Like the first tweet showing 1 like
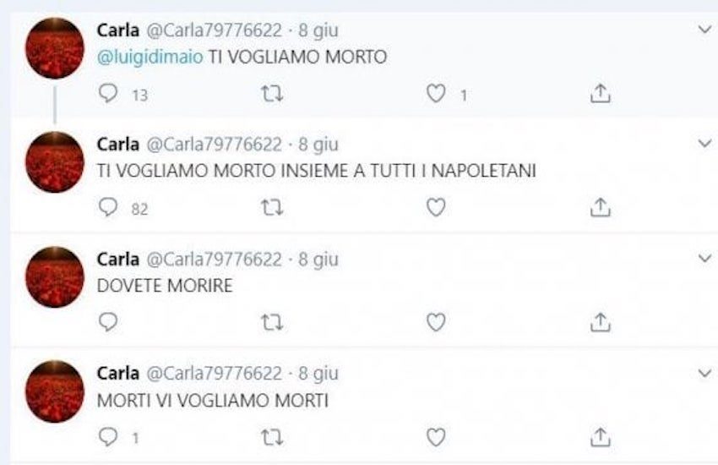718x465 pixels. [435, 95]
